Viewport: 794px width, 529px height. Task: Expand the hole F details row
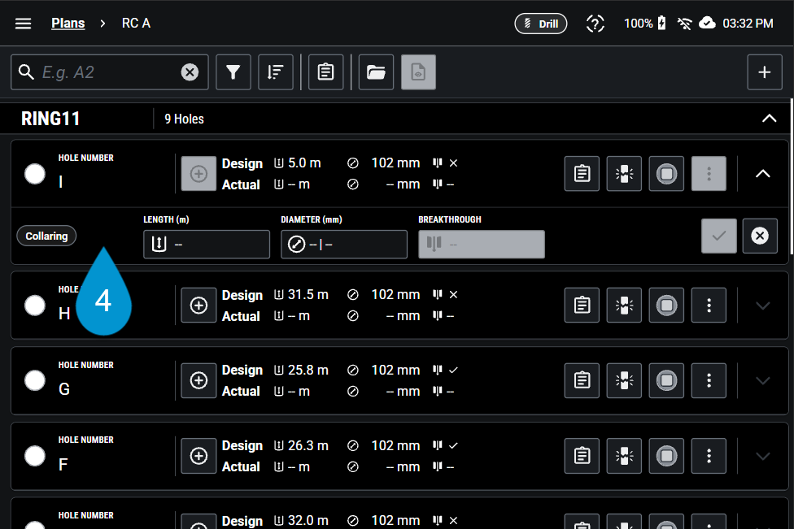click(762, 456)
